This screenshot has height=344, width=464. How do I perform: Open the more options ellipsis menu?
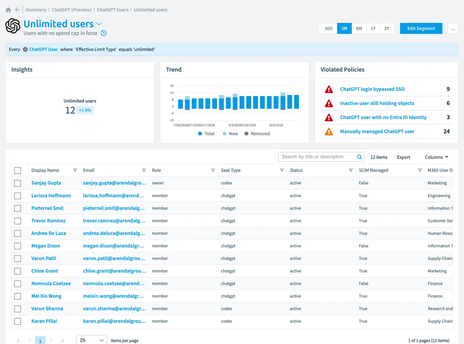[x=453, y=28]
